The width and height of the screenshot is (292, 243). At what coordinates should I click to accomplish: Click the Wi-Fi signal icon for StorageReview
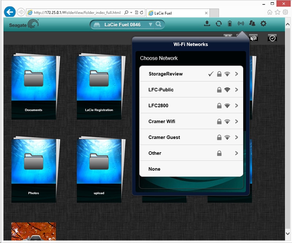point(227,74)
